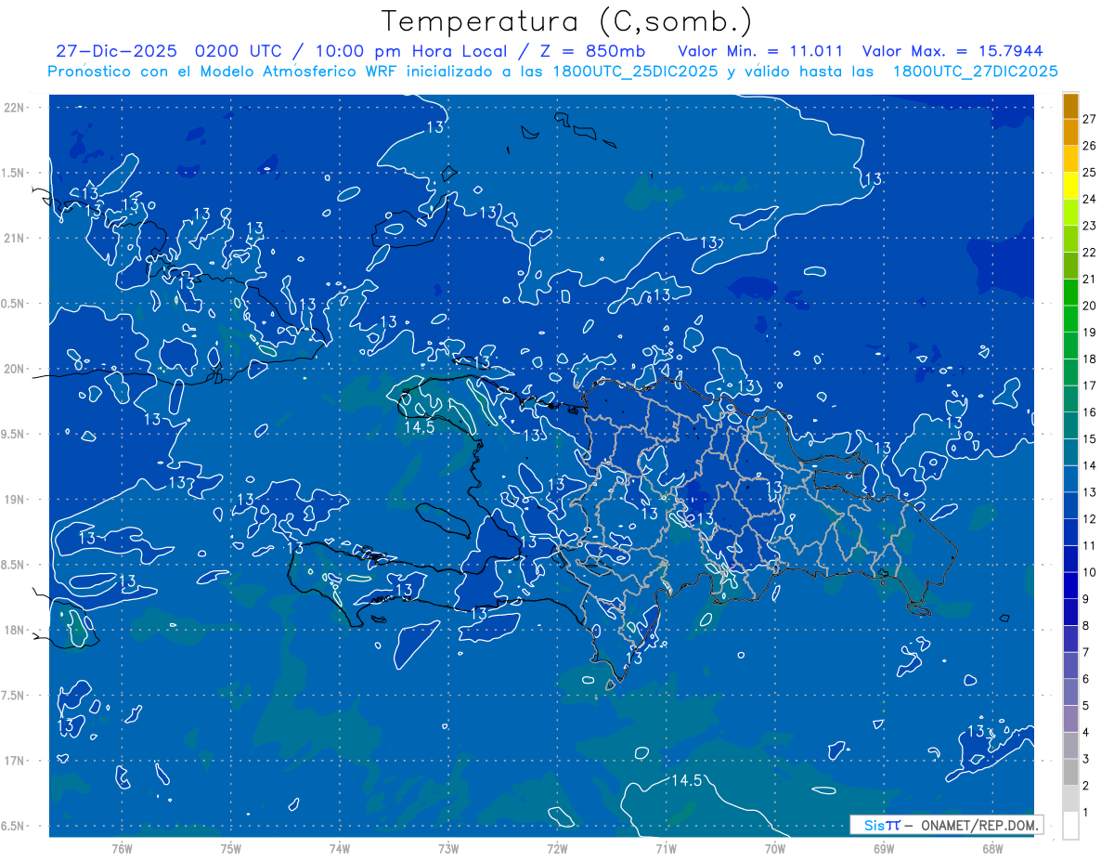Click the colorbar value label "11"

click(1089, 545)
